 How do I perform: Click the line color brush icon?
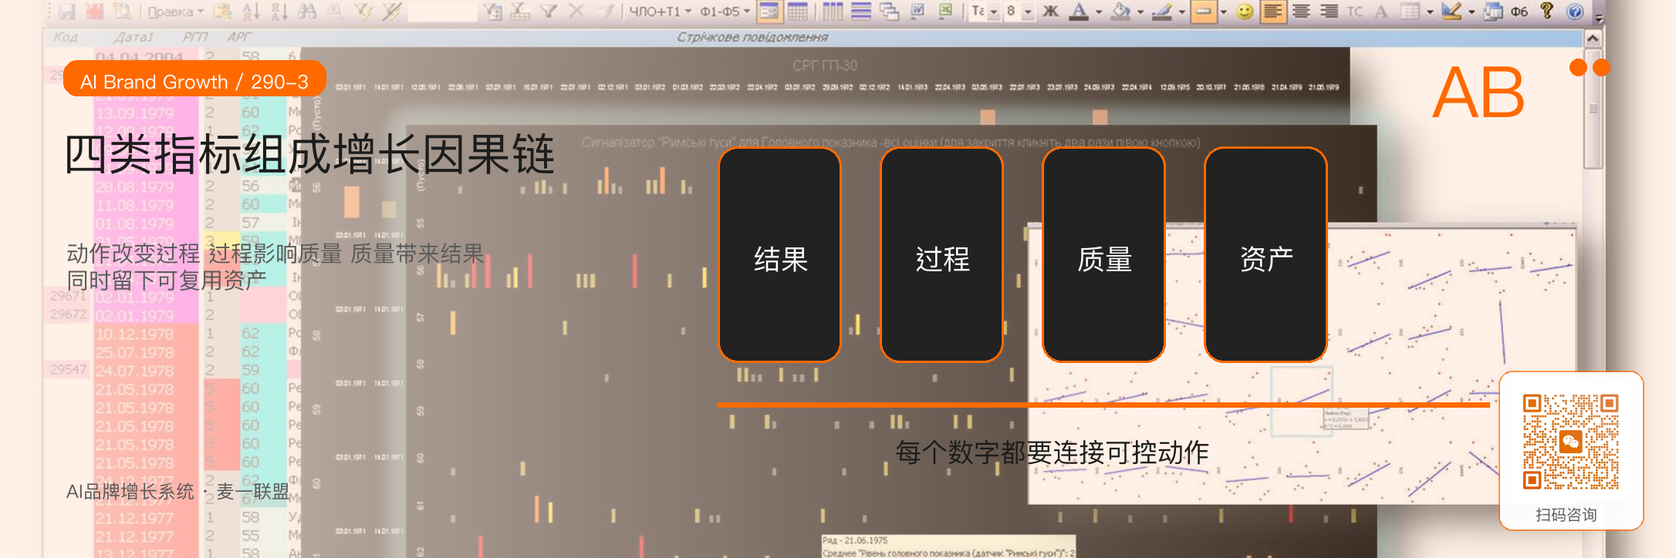pos(1162,12)
